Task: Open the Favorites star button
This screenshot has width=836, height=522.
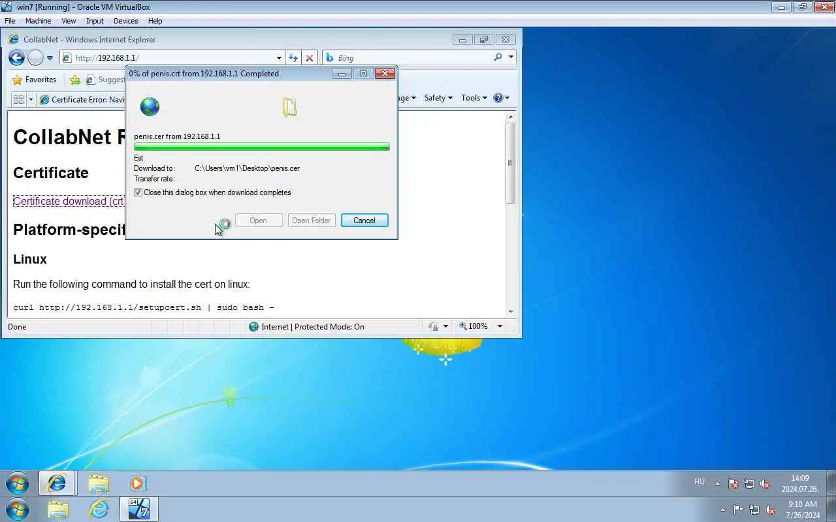Action: pos(35,80)
